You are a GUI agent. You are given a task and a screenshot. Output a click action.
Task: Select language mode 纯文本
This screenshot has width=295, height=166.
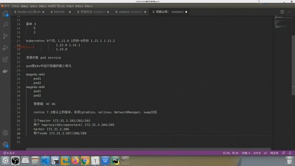coord(274,153)
